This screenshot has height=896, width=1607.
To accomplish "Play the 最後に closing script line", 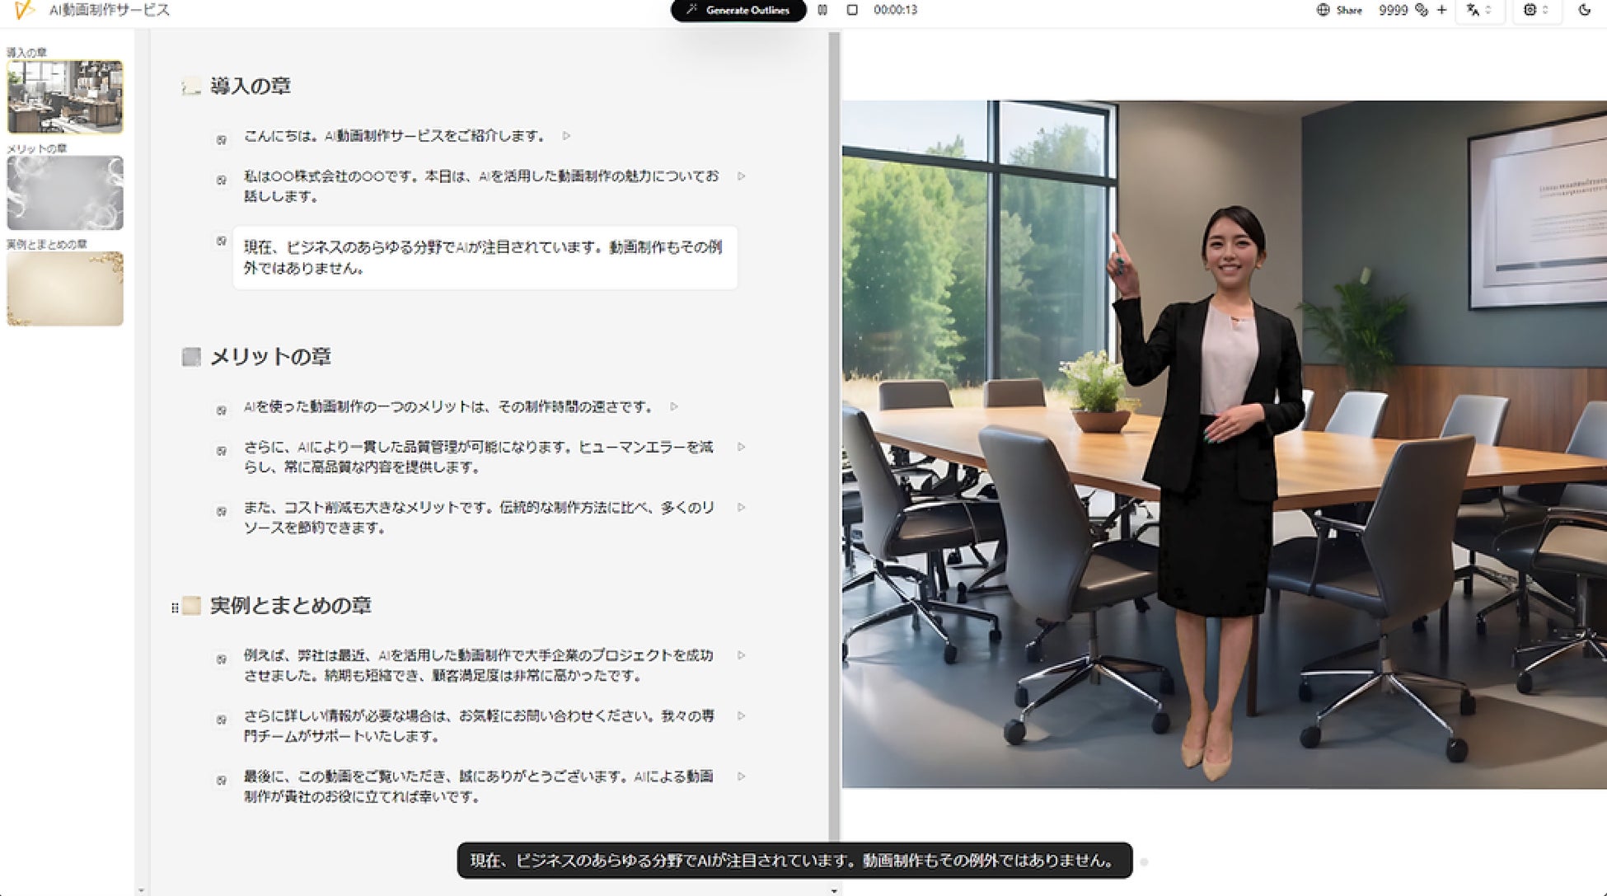I will click(x=741, y=776).
